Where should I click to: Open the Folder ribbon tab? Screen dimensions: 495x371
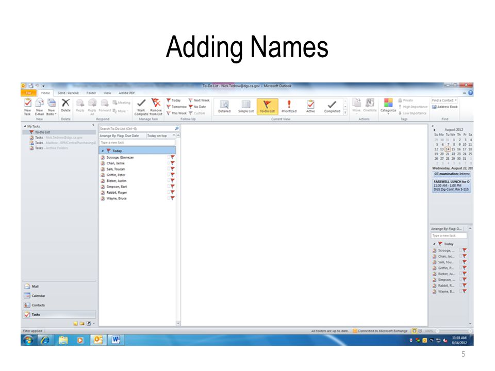[x=91, y=93]
